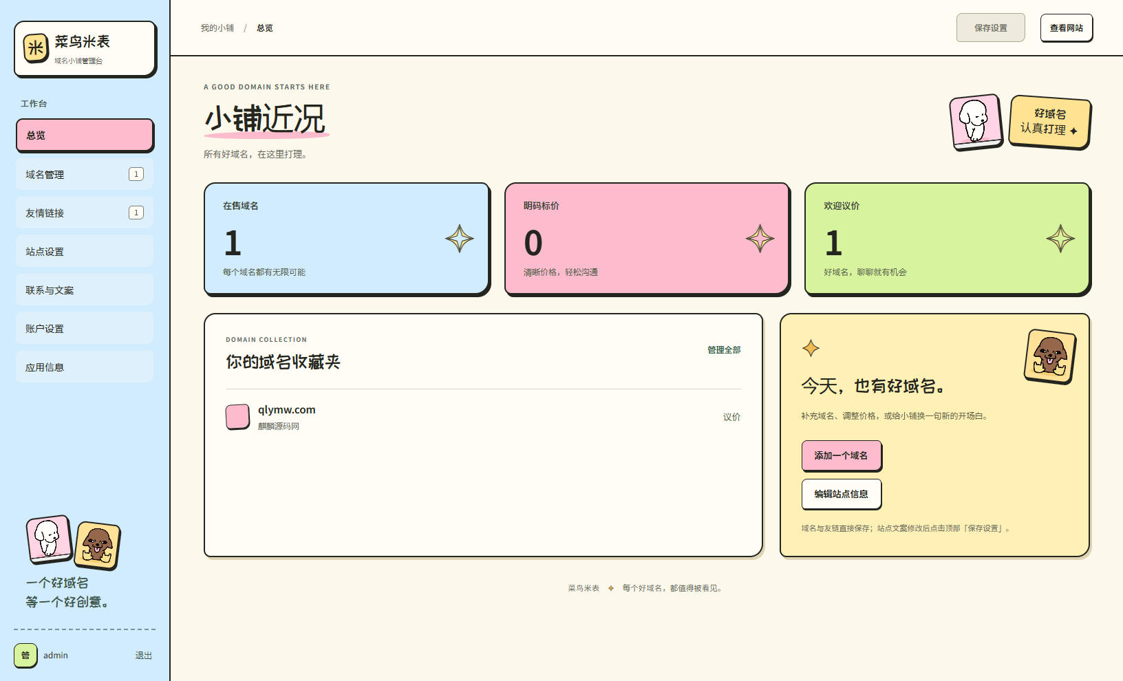The width and height of the screenshot is (1123, 681).
Task: Select 总览 in the sidebar
Action: click(85, 135)
